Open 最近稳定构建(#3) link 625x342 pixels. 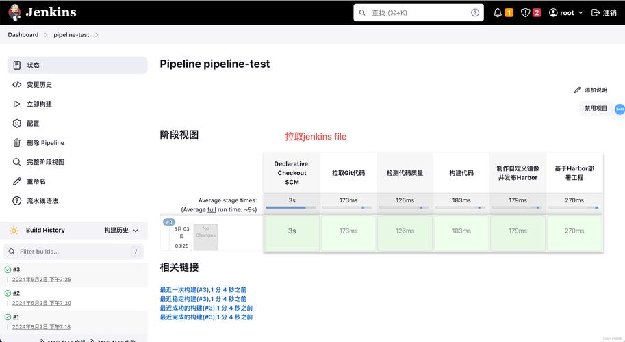click(x=203, y=299)
